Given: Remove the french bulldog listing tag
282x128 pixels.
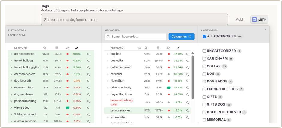Looking at the screenshot, I should click(11, 61).
